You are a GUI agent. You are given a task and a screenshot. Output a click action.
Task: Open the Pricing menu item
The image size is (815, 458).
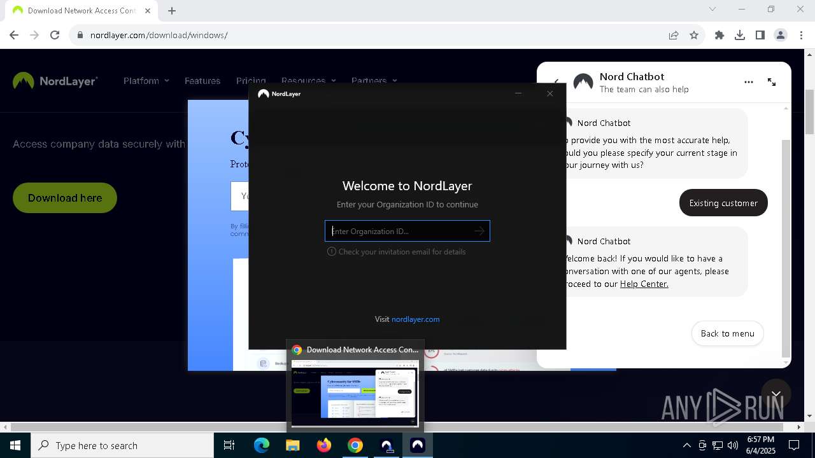251,81
